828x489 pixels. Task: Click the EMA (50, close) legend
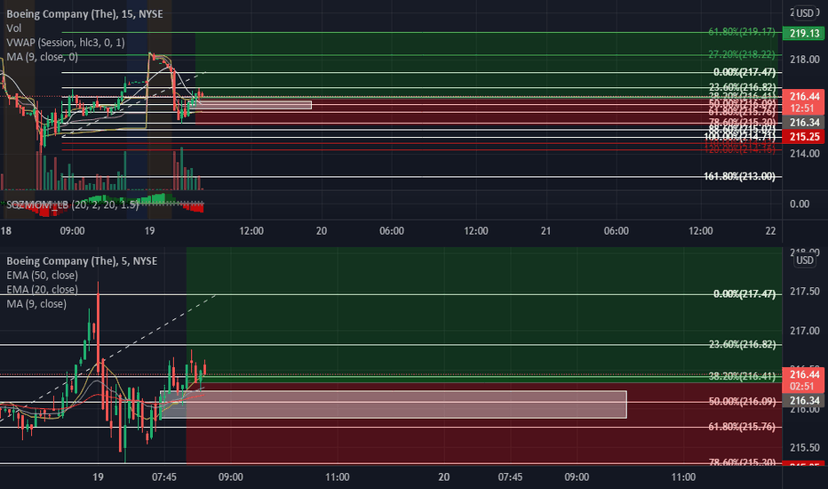click(42, 275)
